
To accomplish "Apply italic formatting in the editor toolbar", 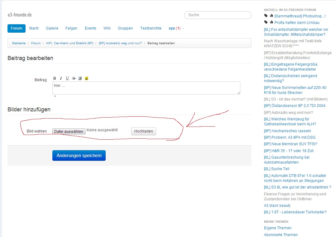I will [61, 78].
